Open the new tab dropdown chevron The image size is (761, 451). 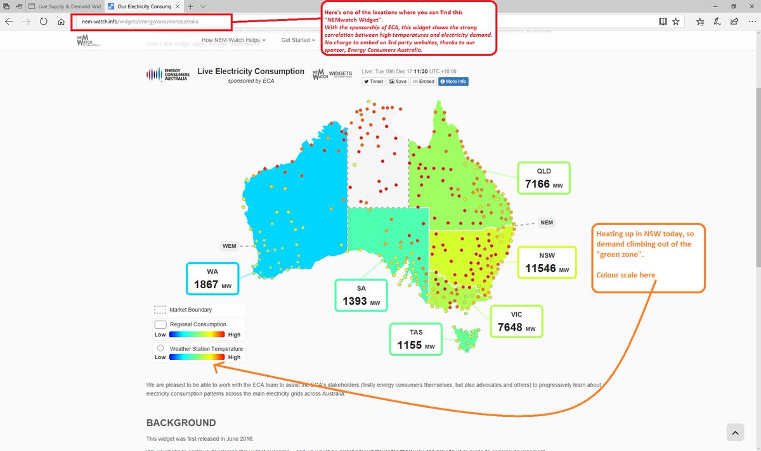202,8
